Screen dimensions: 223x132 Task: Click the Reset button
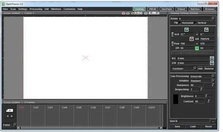[208, 127]
